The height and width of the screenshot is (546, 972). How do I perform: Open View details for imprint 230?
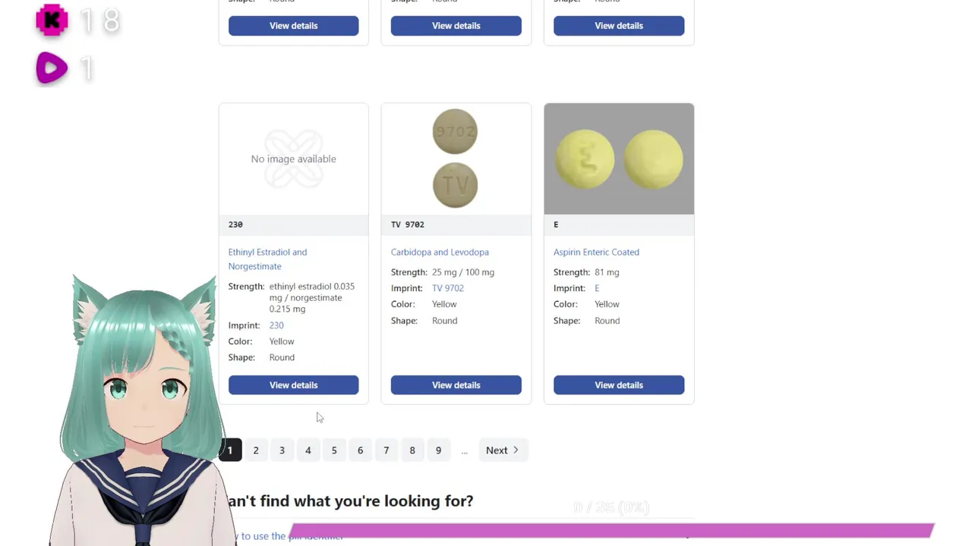[293, 385]
